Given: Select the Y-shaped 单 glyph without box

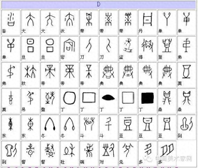Looking at the screenshot, I should 167,22.
